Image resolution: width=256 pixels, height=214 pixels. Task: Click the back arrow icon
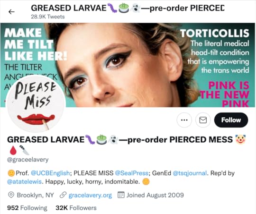[x=11, y=12]
